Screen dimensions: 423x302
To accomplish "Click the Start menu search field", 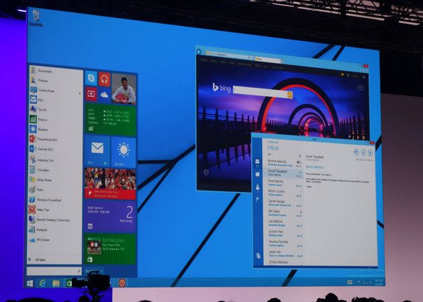I will point(54,271).
